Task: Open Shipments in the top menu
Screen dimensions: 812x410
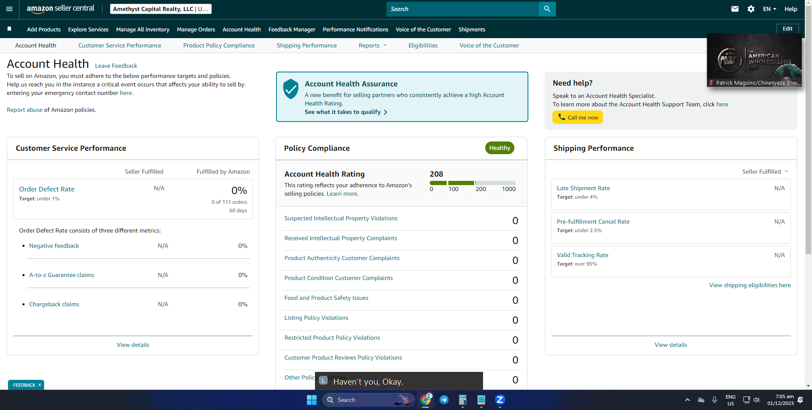Action: point(472,29)
